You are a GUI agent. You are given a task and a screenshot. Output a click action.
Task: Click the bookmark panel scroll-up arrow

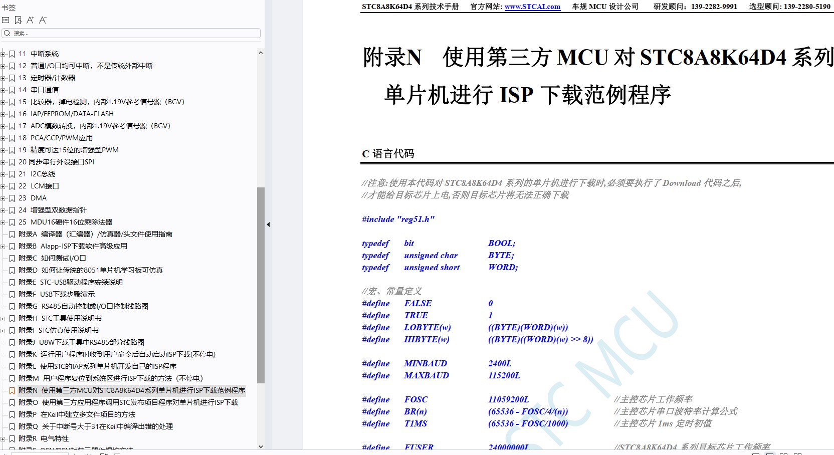click(261, 53)
